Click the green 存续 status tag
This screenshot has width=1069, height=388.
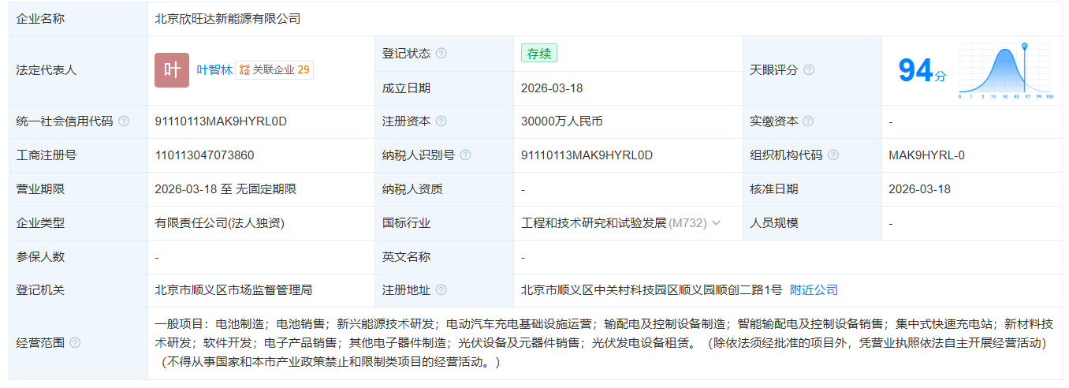pos(539,54)
